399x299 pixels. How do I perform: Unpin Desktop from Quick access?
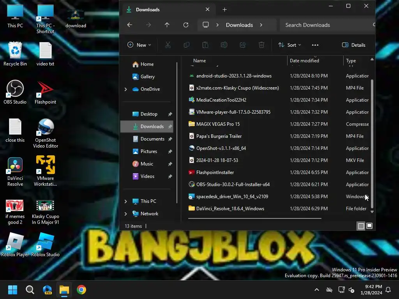point(170,114)
